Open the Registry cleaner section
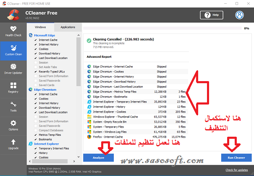 point(13,88)
